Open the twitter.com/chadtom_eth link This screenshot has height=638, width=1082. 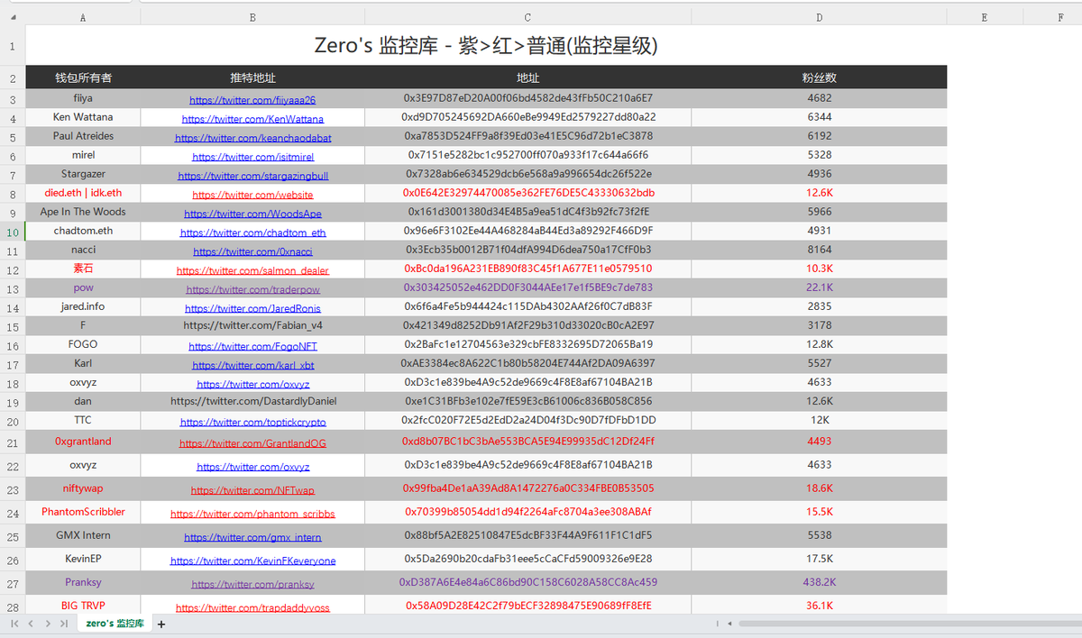pyautogui.click(x=252, y=232)
